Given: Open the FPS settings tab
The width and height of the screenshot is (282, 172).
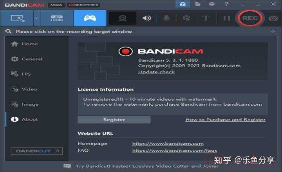Looking at the screenshot, I should tap(21, 74).
